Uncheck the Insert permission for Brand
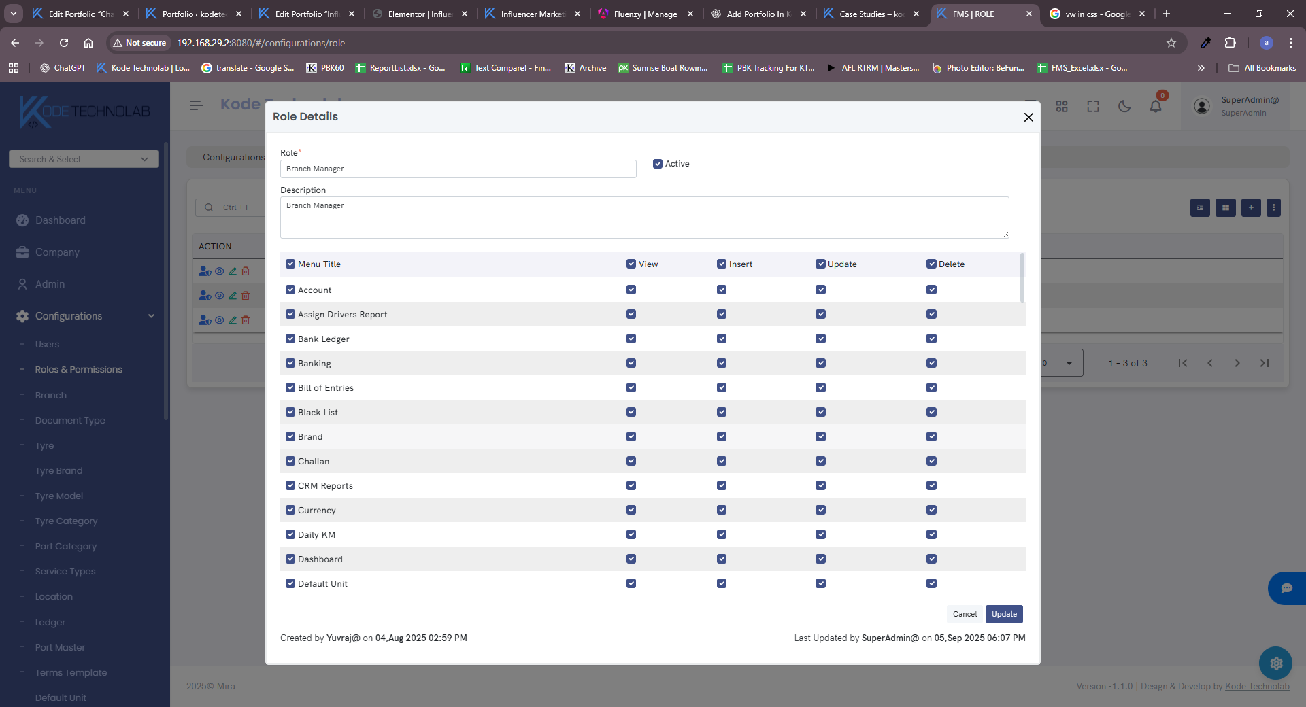The image size is (1306, 707). coord(722,436)
